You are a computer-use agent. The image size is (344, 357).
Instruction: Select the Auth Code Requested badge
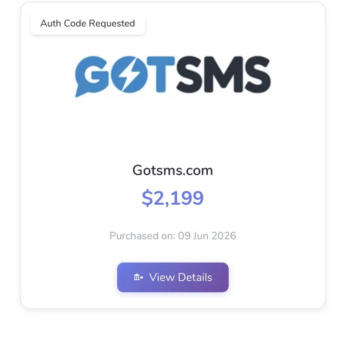click(88, 23)
